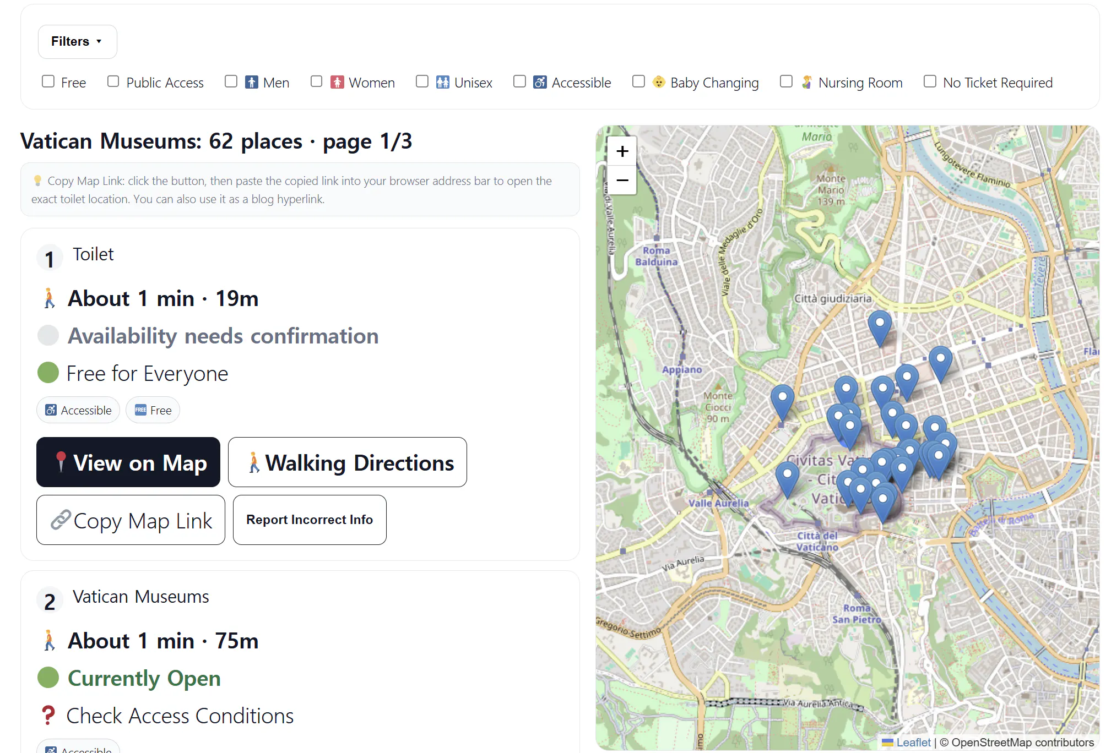Click 'Availability needs confirmation' status text
This screenshot has height=753, width=1111.
pyautogui.click(x=223, y=336)
